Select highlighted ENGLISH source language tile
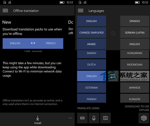This screenshot has height=126, width=150. pos(91,76)
